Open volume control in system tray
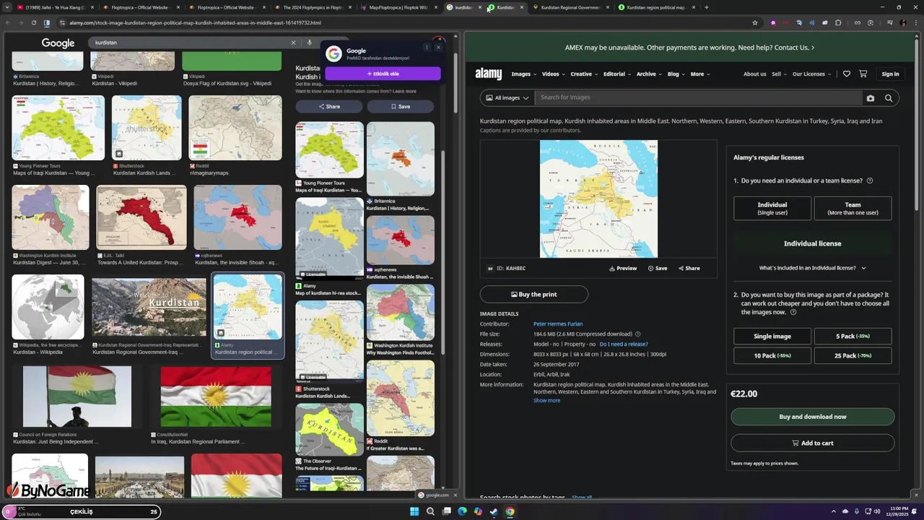This screenshot has width=924, height=520. (877, 512)
